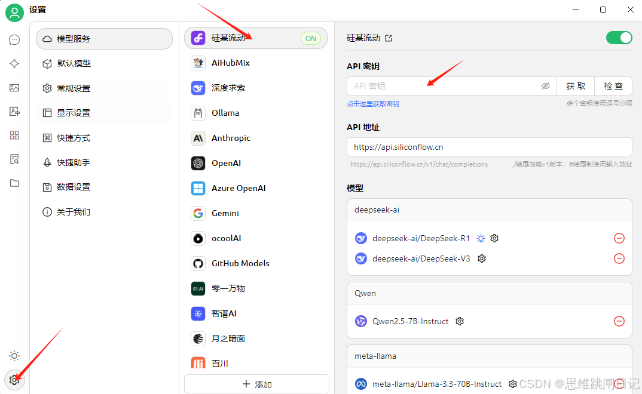Image resolution: width=642 pixels, height=394 pixels.
Task: Open the 显示设置 settings section
Action: point(105,113)
